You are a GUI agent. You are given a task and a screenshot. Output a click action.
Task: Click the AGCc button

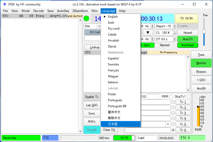point(92,121)
